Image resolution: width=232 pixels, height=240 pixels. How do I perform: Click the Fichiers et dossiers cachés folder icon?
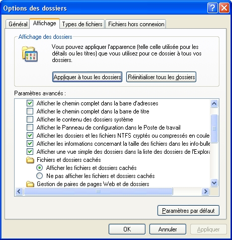(30, 160)
